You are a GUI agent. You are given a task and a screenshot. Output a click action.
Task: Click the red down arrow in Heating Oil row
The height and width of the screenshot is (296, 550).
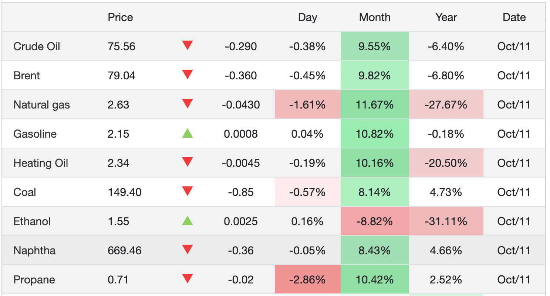tap(188, 162)
